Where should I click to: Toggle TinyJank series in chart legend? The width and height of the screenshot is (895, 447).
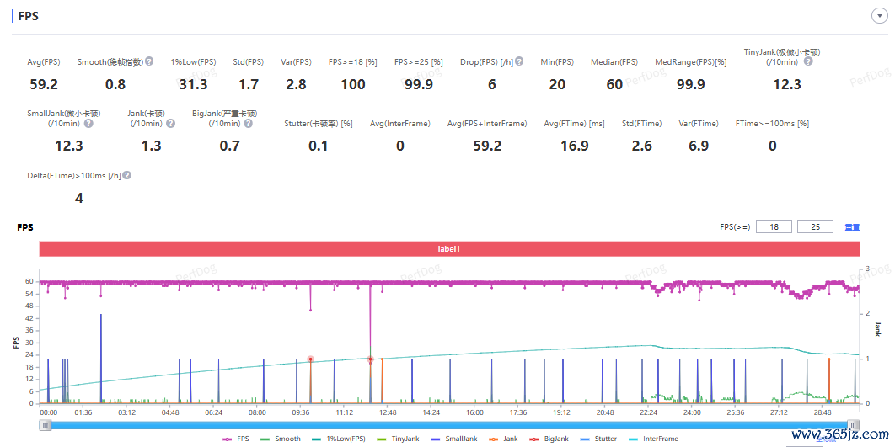click(x=397, y=439)
